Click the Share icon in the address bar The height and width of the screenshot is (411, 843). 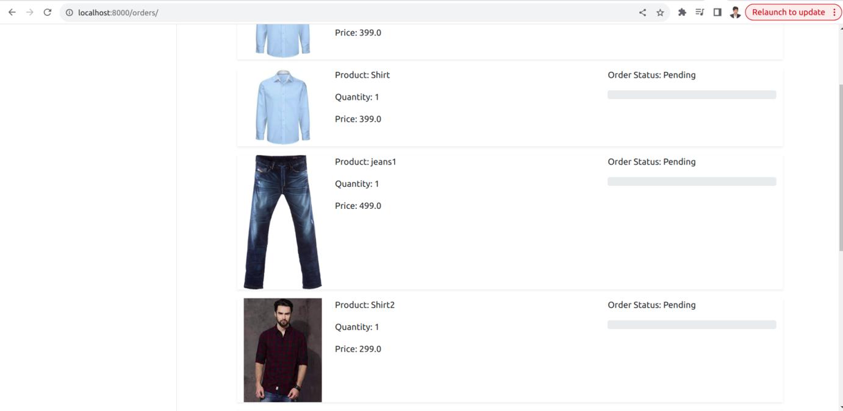click(x=642, y=12)
